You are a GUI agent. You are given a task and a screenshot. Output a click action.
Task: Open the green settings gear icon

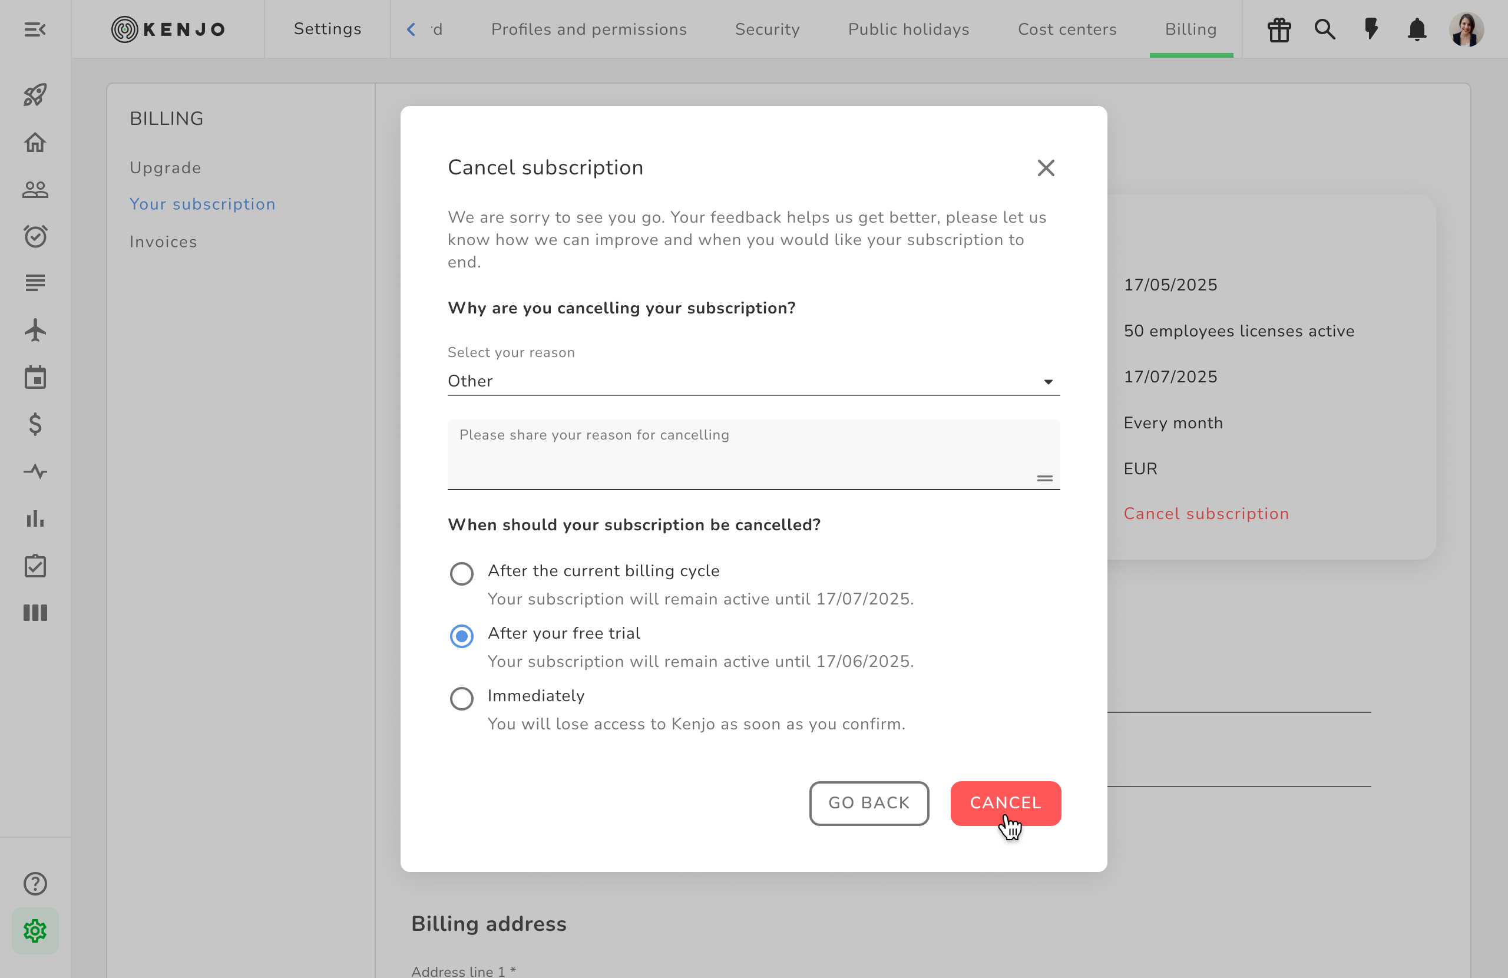pyautogui.click(x=35, y=930)
